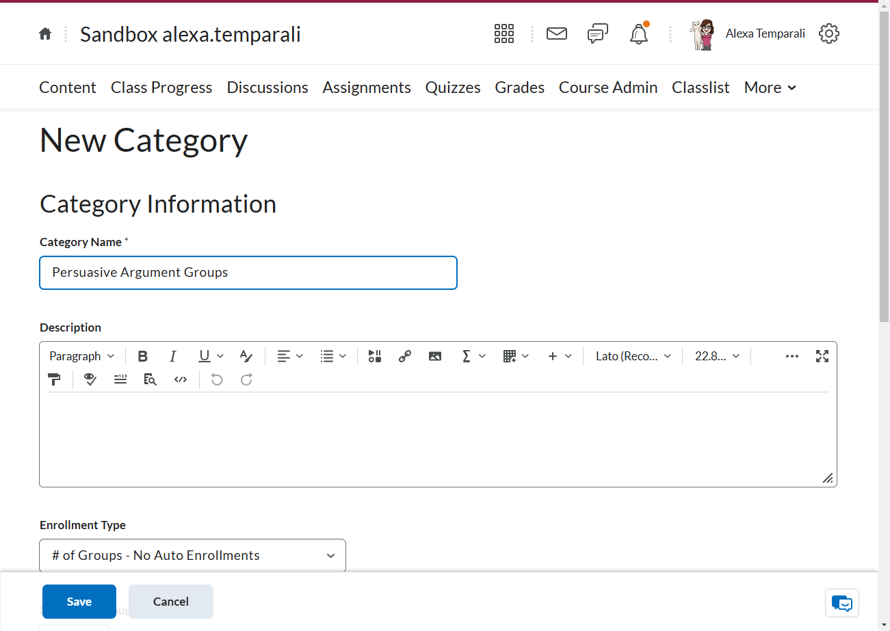Open the course selector grid icon
Image resolution: width=890 pixels, height=631 pixels.
tap(504, 33)
